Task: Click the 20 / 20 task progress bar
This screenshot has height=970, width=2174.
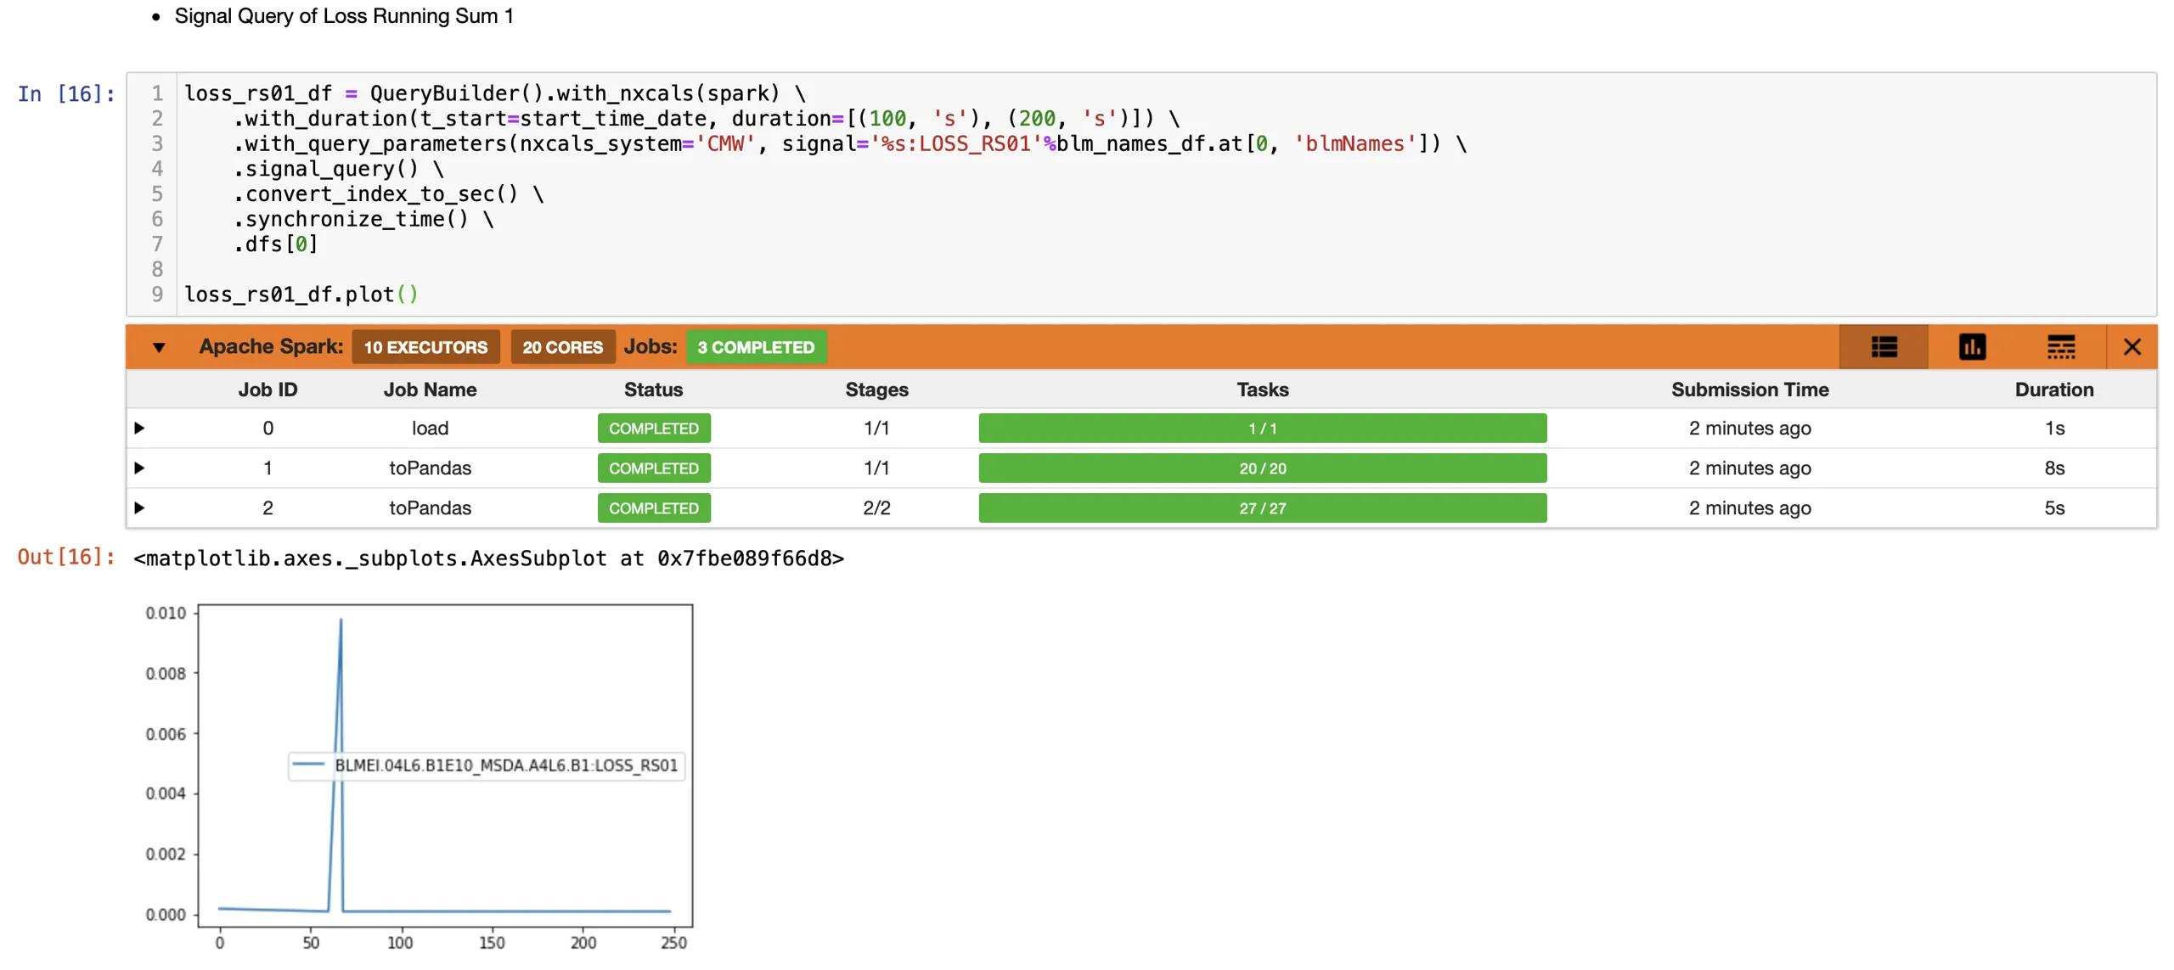Action: 1262,468
